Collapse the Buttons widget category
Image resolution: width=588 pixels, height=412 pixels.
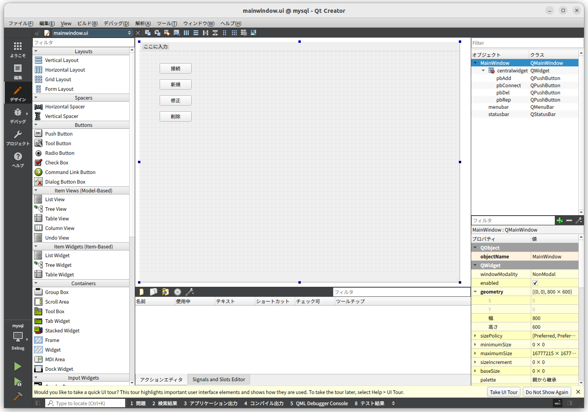pos(36,125)
